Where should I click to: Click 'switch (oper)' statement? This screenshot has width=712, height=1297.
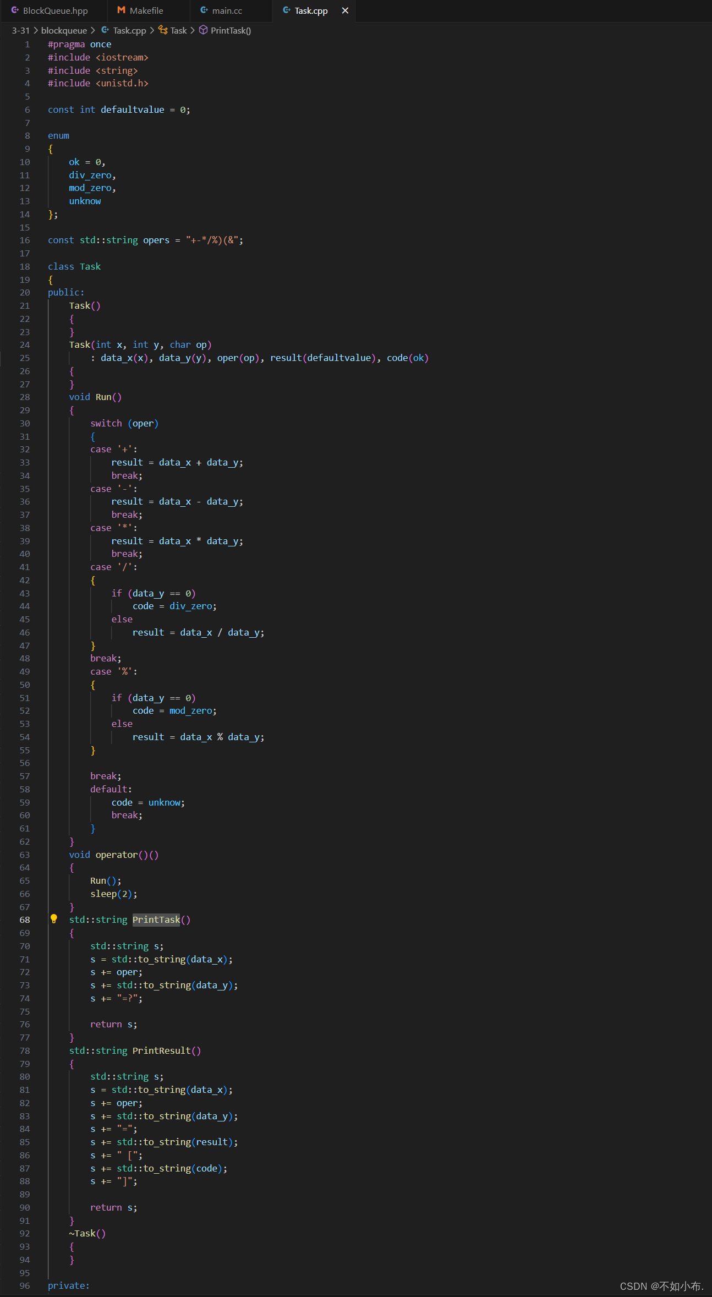point(124,423)
